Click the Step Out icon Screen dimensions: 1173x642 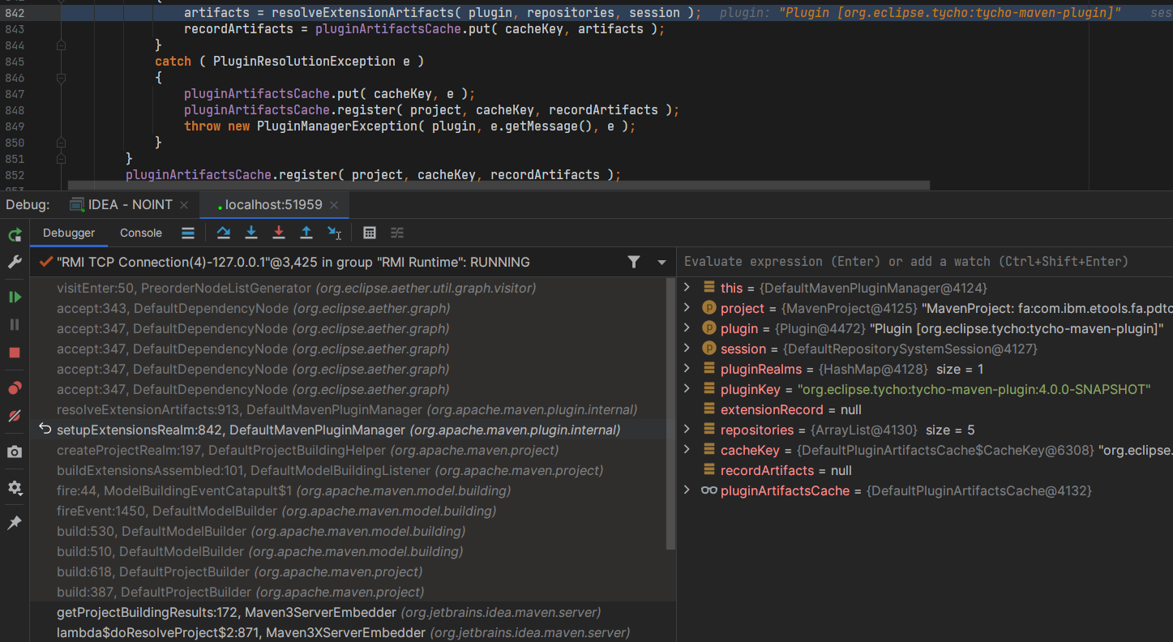point(306,233)
